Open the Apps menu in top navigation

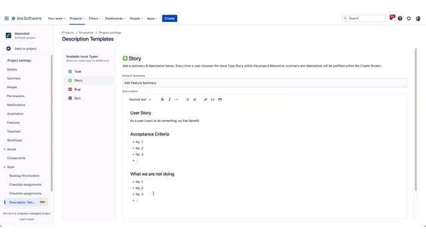[152, 19]
